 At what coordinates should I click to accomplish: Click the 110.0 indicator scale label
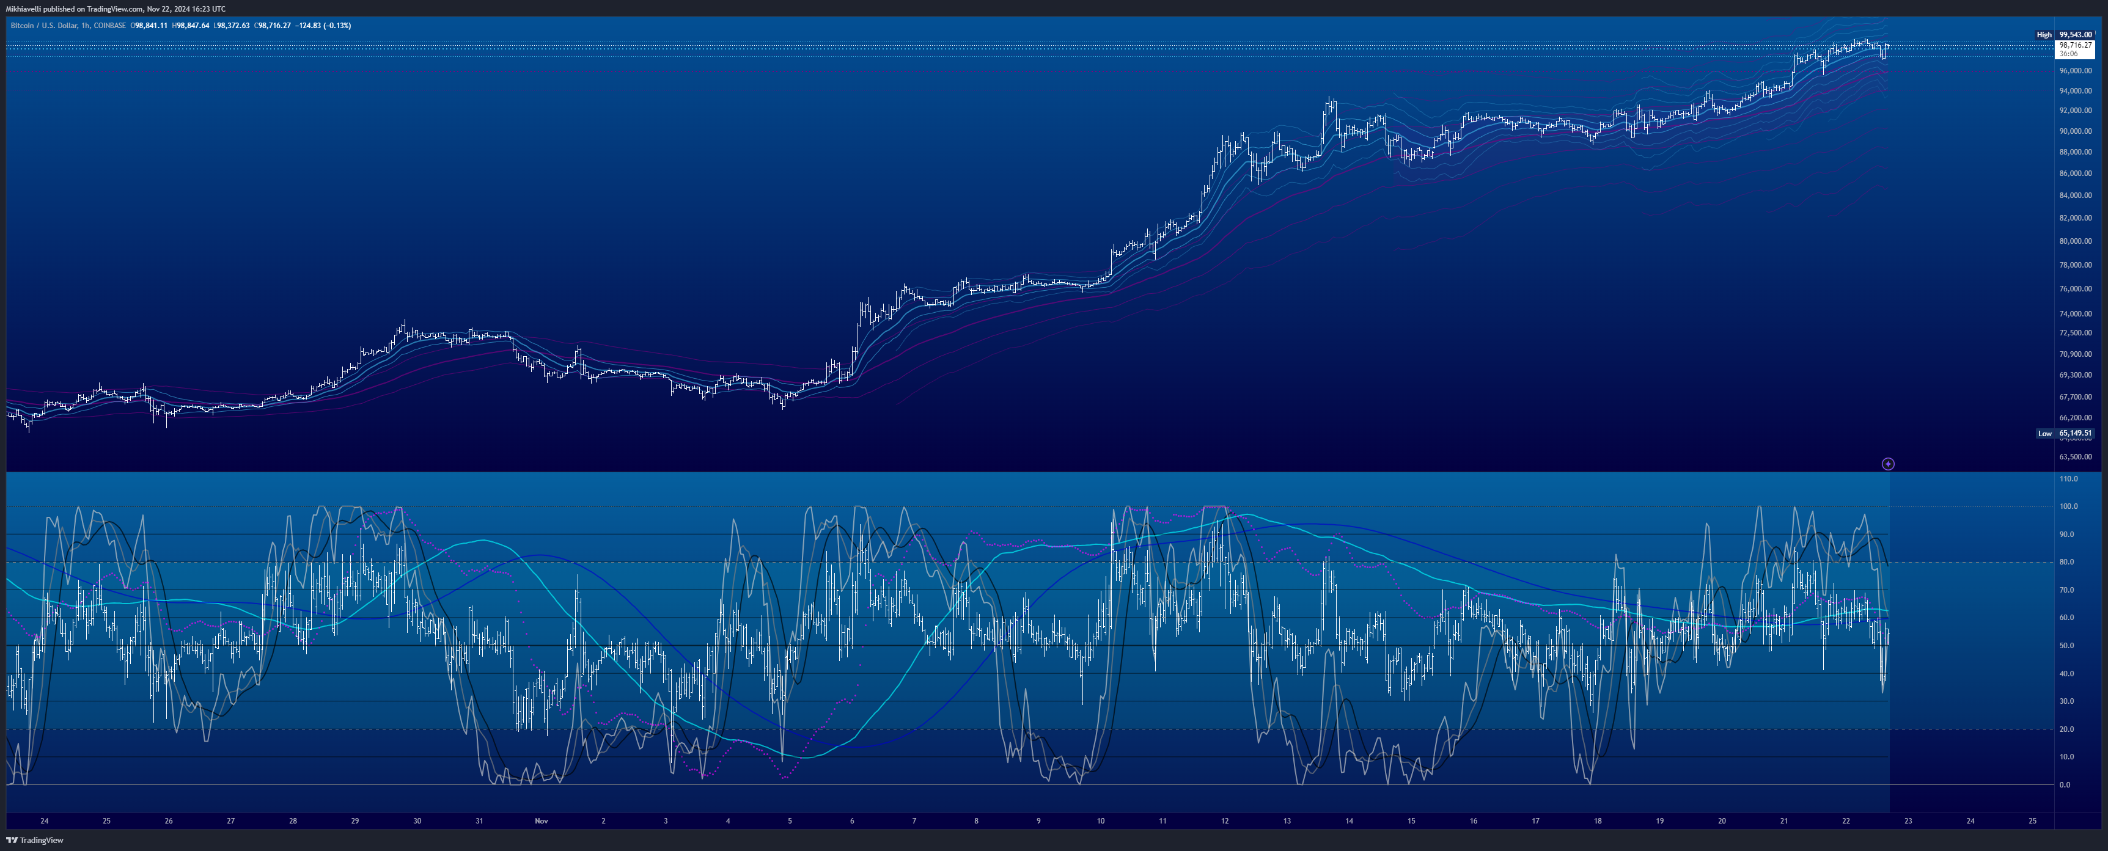click(2069, 479)
